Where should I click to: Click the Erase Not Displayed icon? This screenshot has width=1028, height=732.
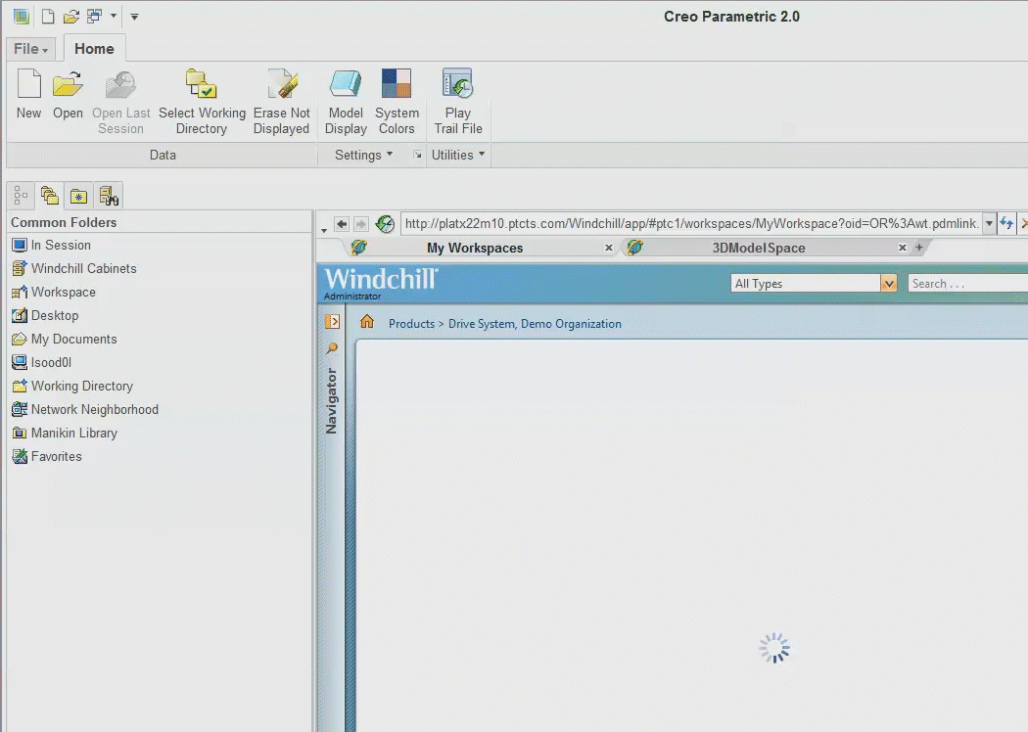[x=282, y=93]
